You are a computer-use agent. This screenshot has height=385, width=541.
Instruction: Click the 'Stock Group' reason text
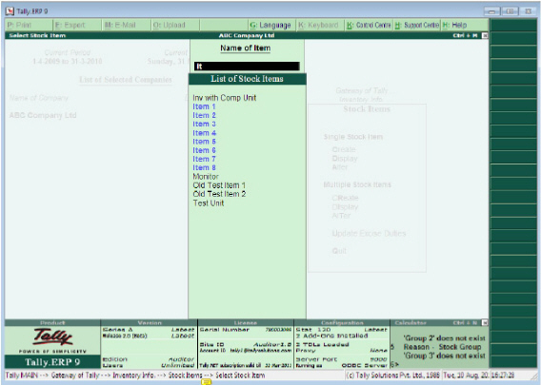460,347
